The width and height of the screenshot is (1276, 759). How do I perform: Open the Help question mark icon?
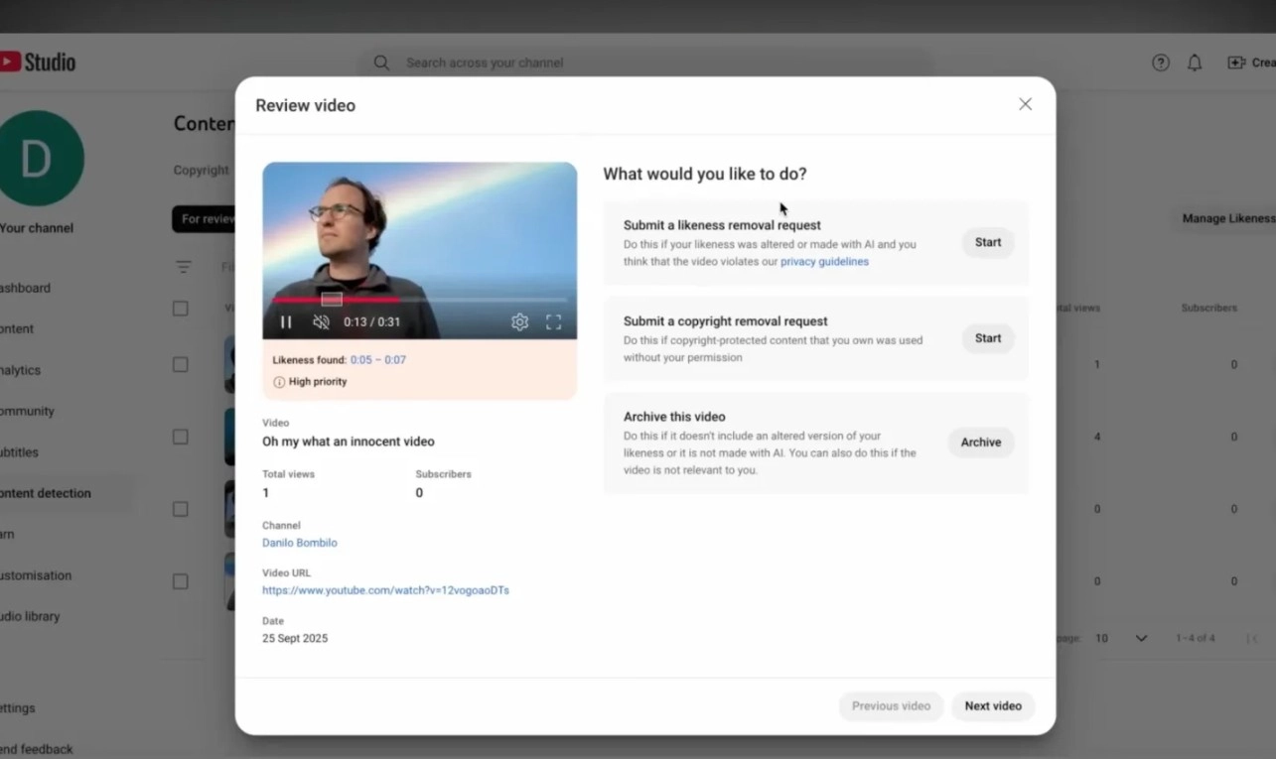pos(1160,63)
